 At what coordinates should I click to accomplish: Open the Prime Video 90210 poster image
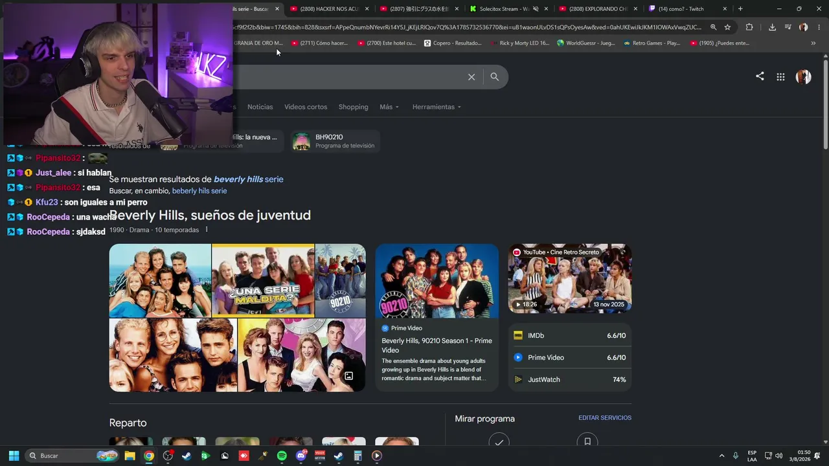(x=437, y=281)
